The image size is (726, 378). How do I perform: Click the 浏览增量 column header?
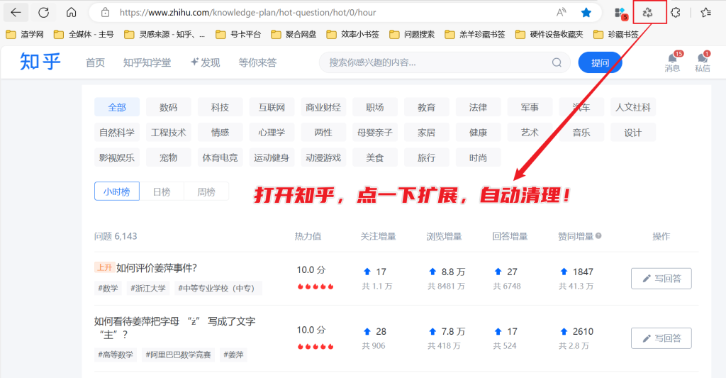coord(444,236)
